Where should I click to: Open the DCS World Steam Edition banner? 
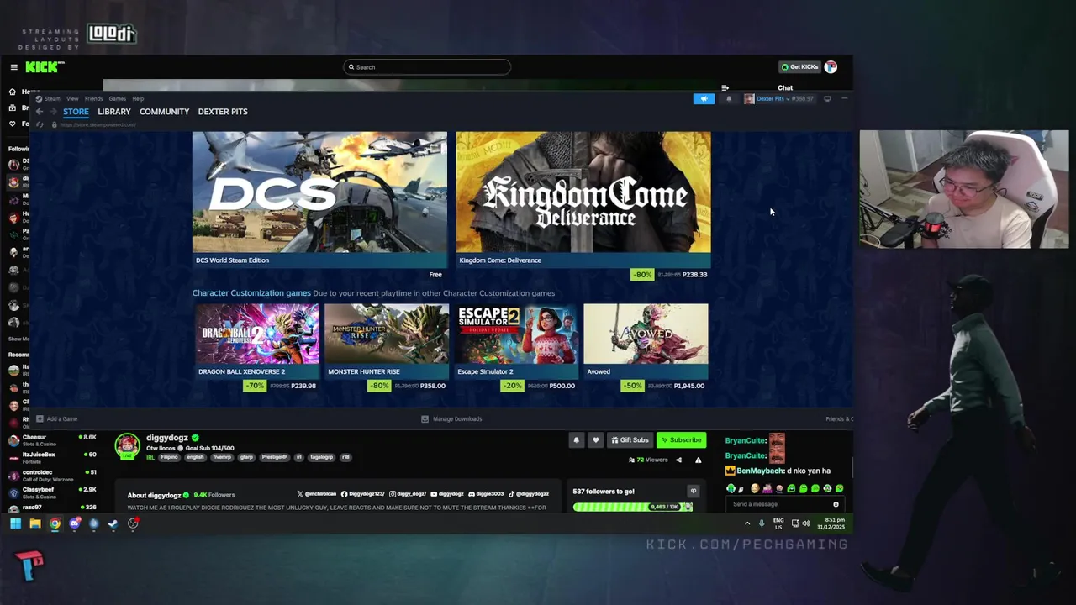319,198
